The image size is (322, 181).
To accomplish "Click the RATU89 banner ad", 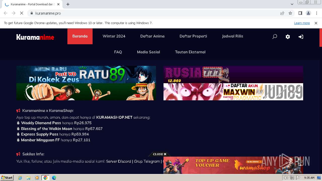I will (x=86, y=74).
